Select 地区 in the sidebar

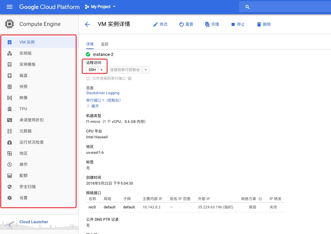[x=39, y=153]
